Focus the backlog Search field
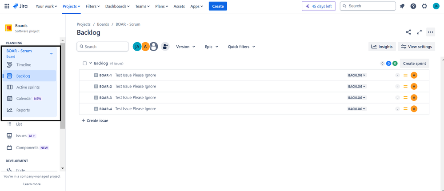Viewport: 444px width, 191px height. pos(103,47)
